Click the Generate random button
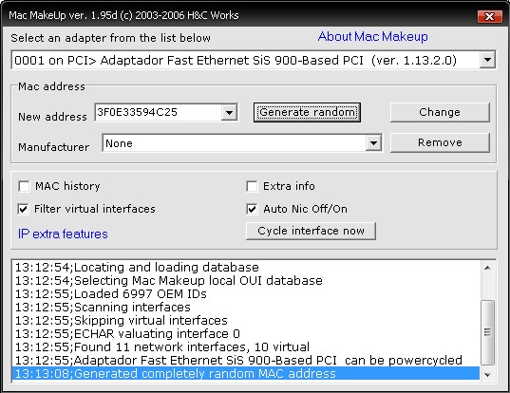The width and height of the screenshot is (510, 393). click(307, 112)
